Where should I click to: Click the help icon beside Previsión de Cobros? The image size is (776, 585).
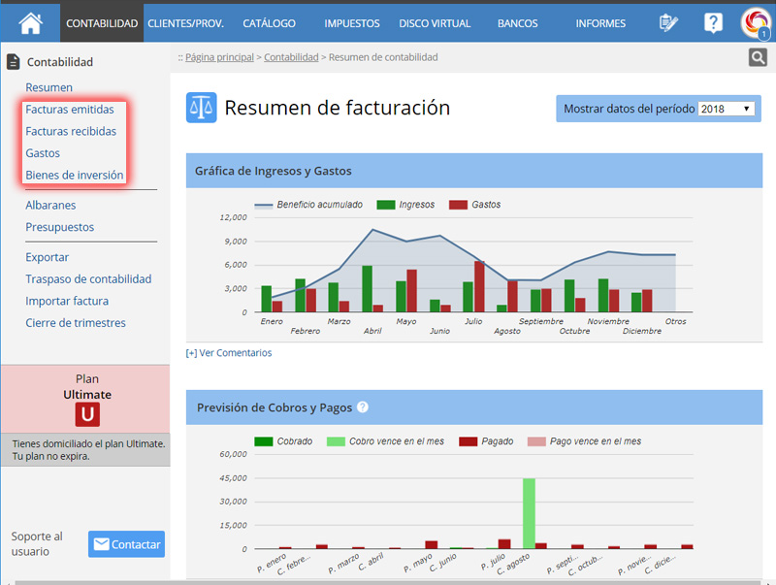click(363, 407)
